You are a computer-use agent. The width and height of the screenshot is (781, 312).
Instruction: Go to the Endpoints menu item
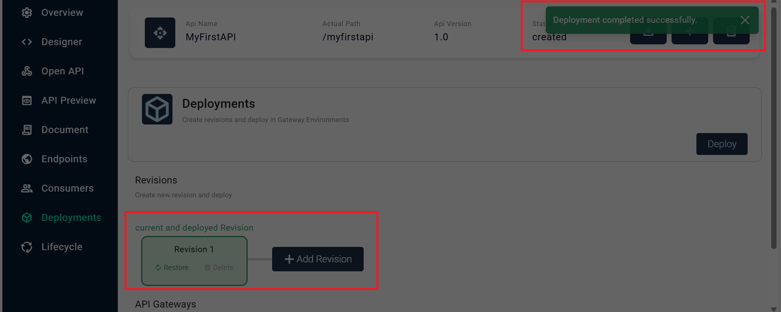[64, 159]
